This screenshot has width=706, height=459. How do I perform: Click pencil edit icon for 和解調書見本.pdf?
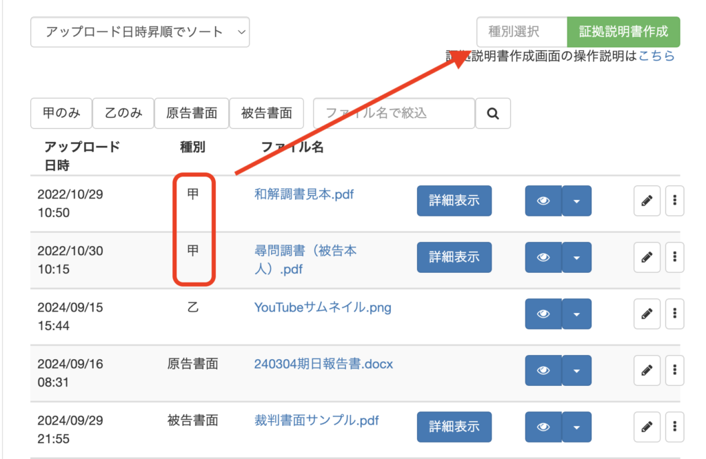click(646, 201)
